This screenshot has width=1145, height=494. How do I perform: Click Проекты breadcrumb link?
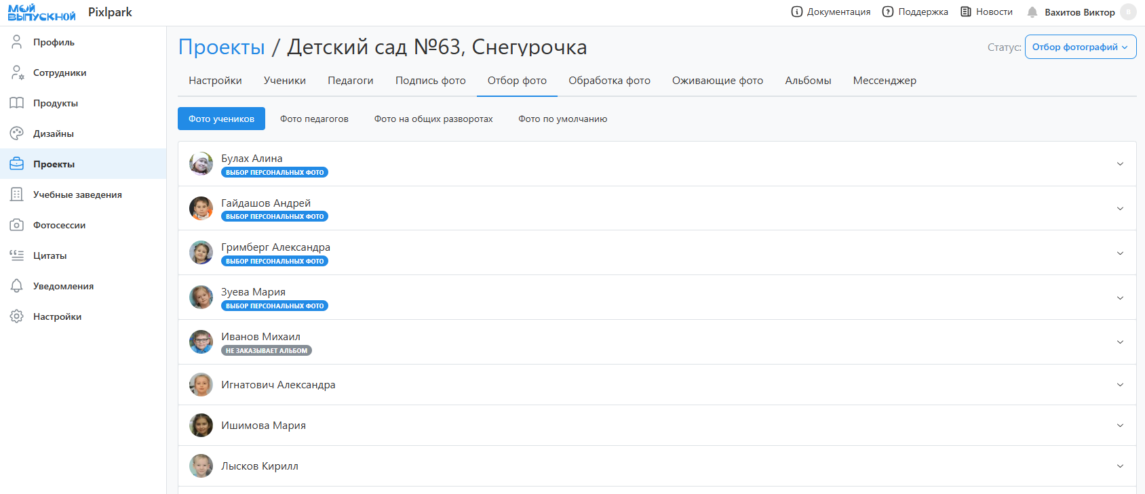pyautogui.click(x=221, y=47)
